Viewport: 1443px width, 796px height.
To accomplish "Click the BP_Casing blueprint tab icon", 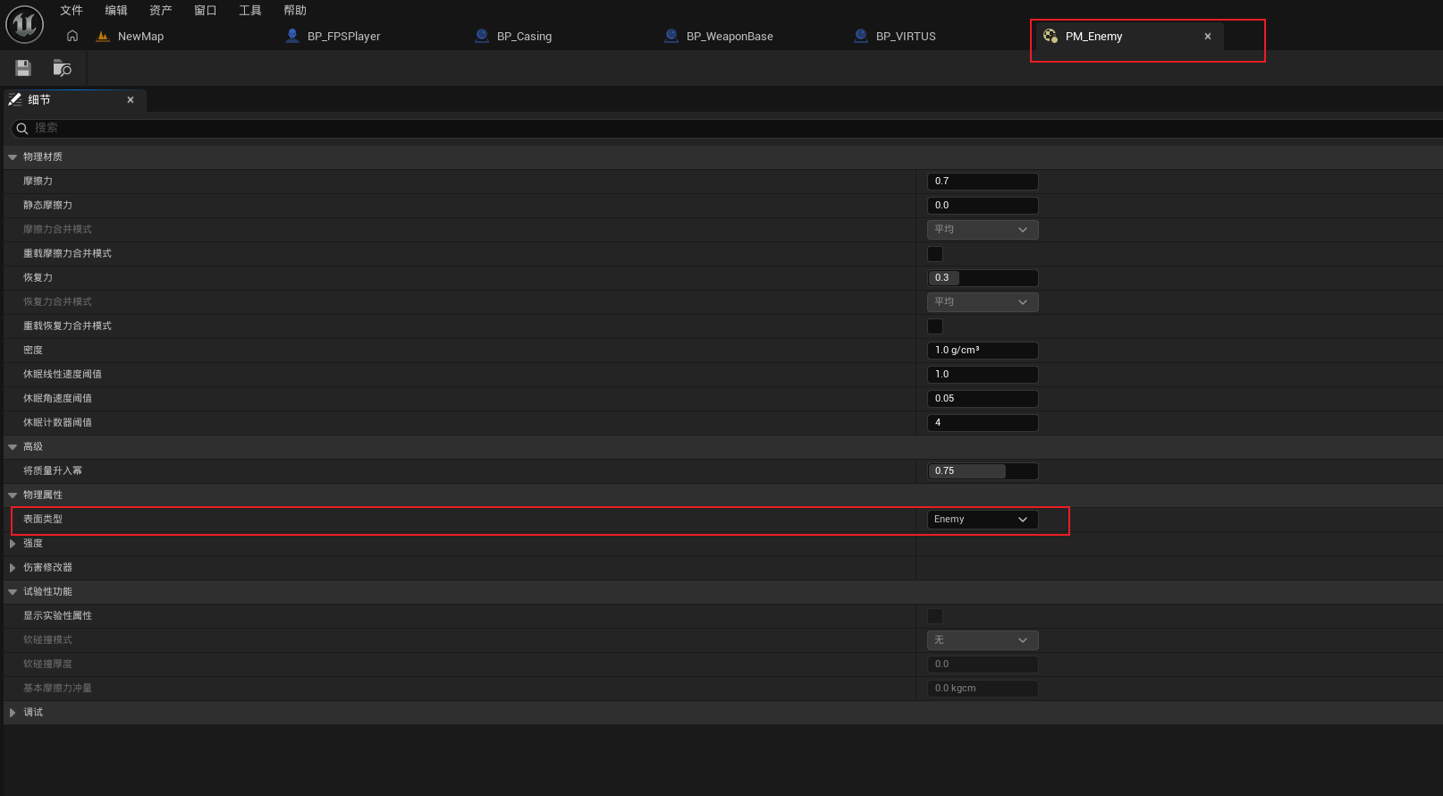I will tap(482, 36).
